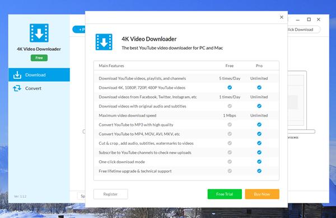
Task: Click gray Free mark for One-click download mode
Action: [x=230, y=162]
